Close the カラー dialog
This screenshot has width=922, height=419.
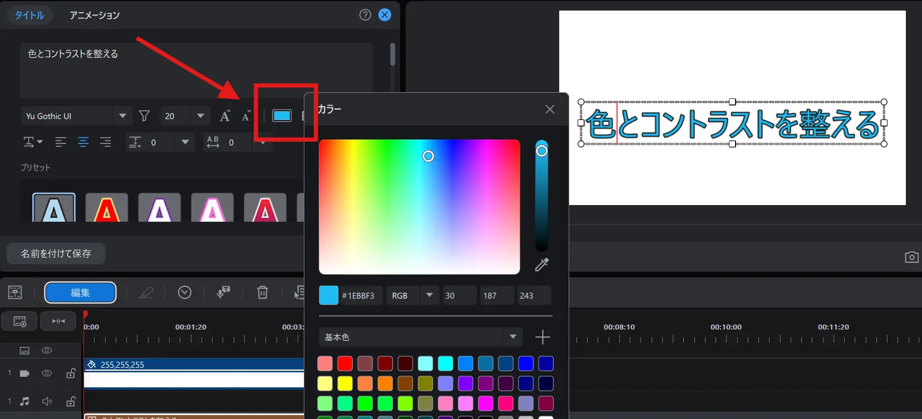coord(550,109)
